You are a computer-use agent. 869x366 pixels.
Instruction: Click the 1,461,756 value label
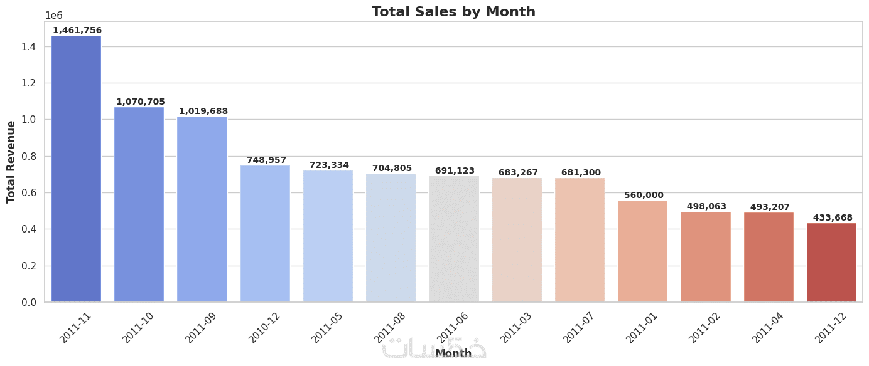coord(77,30)
